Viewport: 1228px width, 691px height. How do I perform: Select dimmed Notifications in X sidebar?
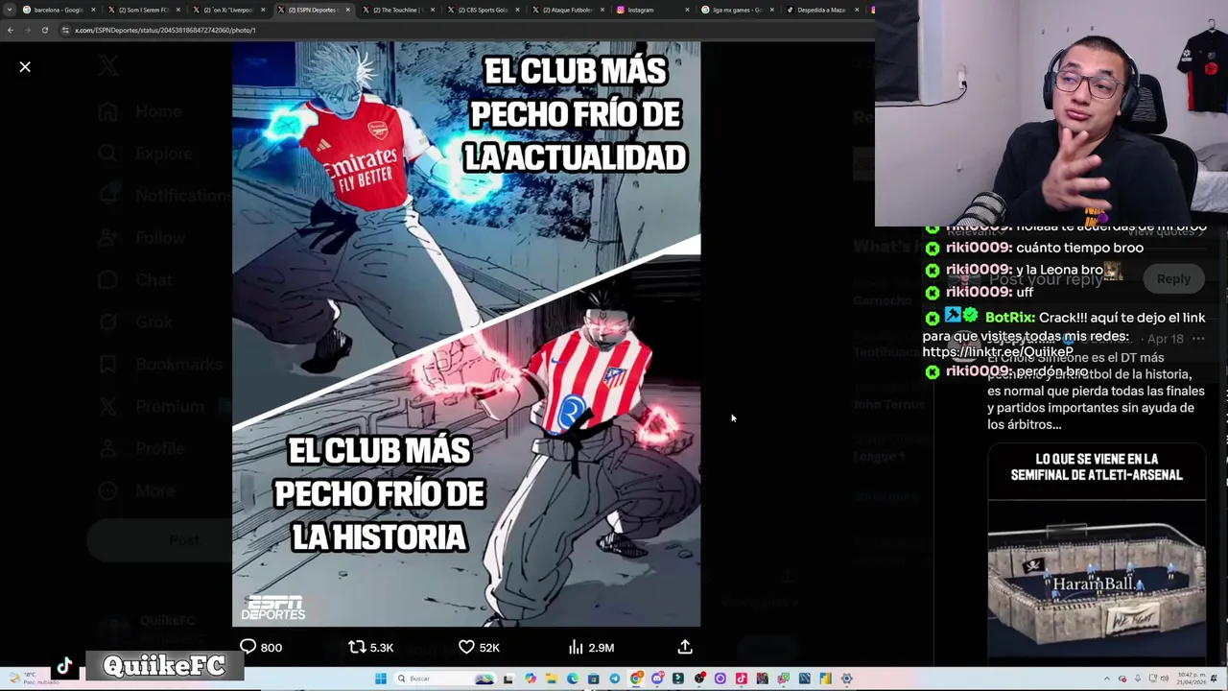pos(165,196)
